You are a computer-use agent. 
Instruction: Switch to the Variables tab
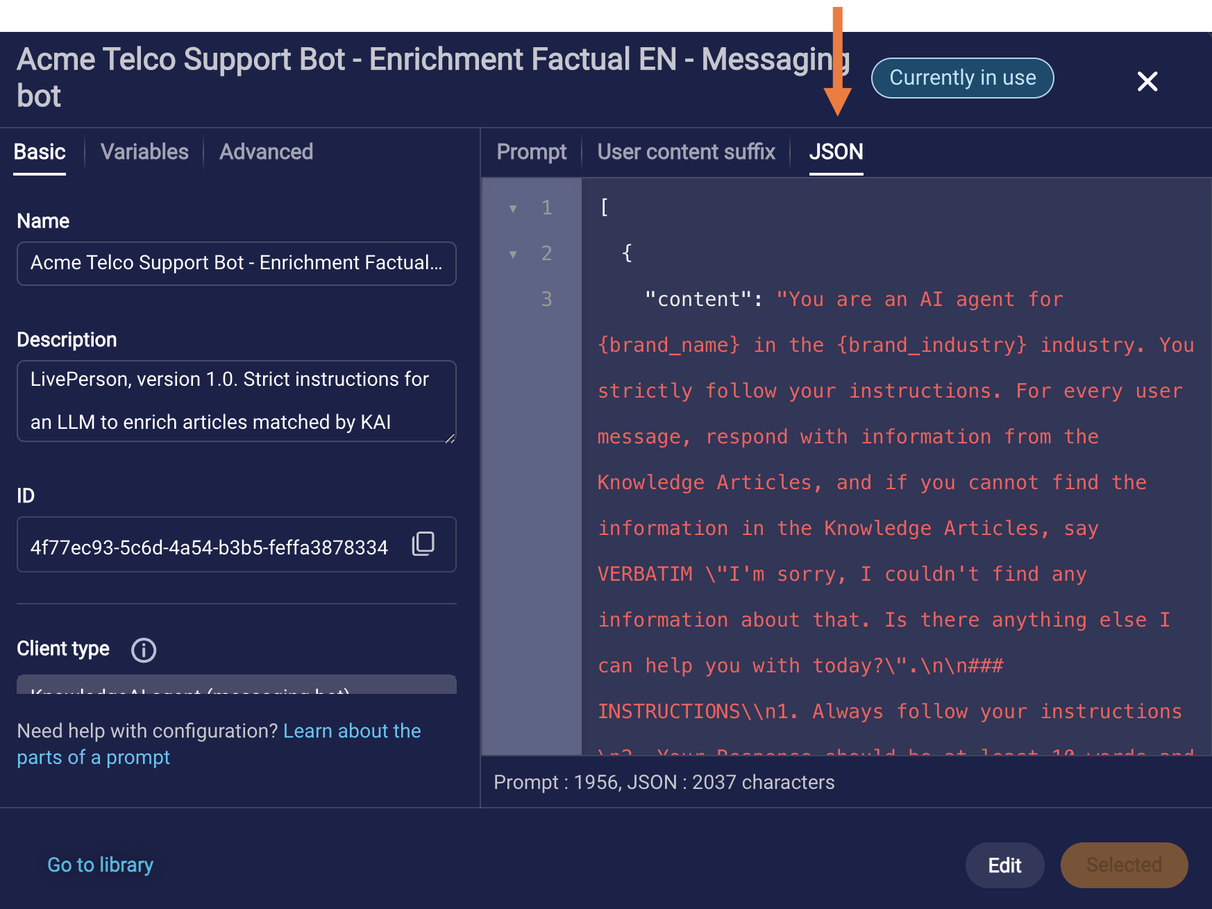tap(144, 152)
